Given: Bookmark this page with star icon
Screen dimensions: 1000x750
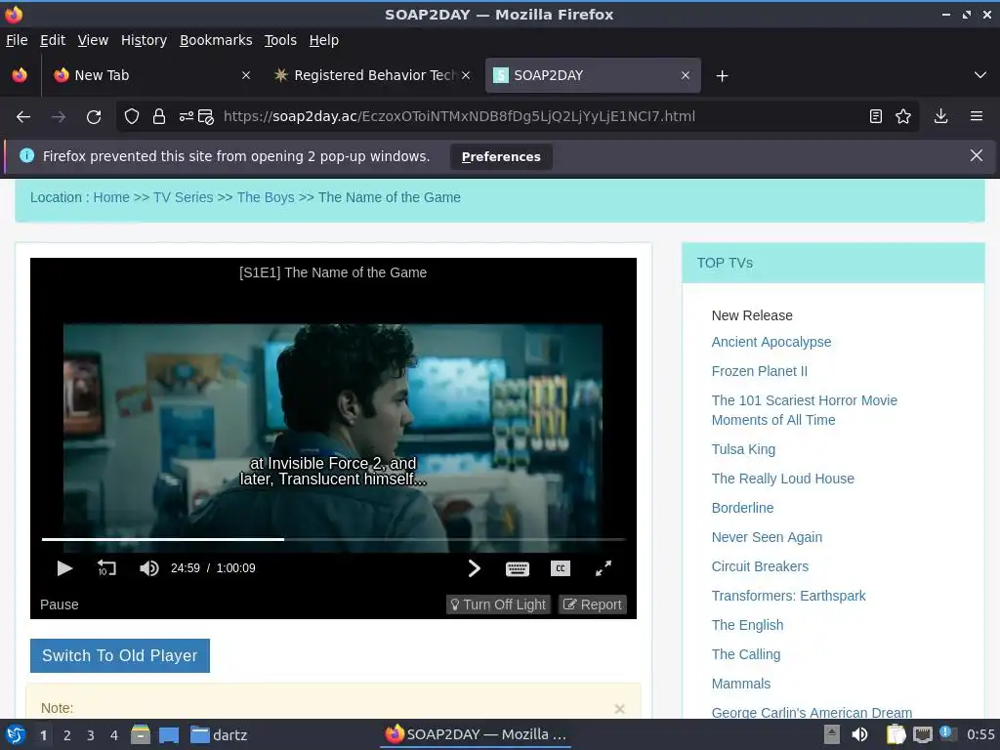Looking at the screenshot, I should point(903,117).
